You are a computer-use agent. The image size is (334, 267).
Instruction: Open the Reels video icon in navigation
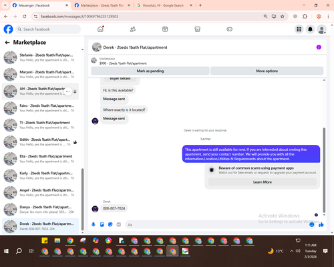[x=165, y=29]
